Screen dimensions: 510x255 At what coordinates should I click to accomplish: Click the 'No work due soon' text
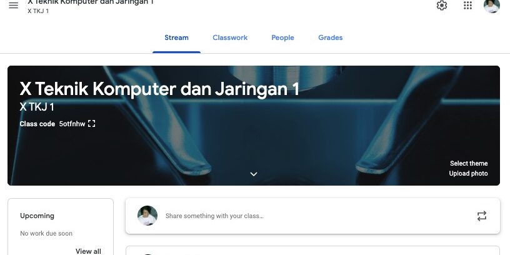pyautogui.click(x=46, y=233)
